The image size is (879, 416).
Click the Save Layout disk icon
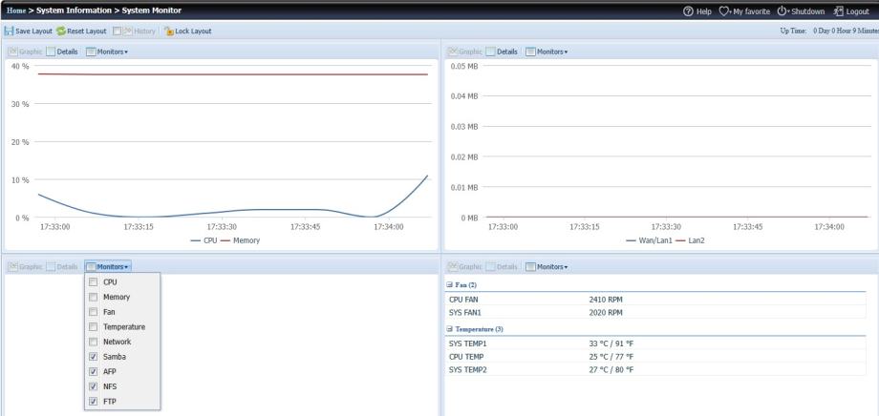pyautogui.click(x=10, y=31)
